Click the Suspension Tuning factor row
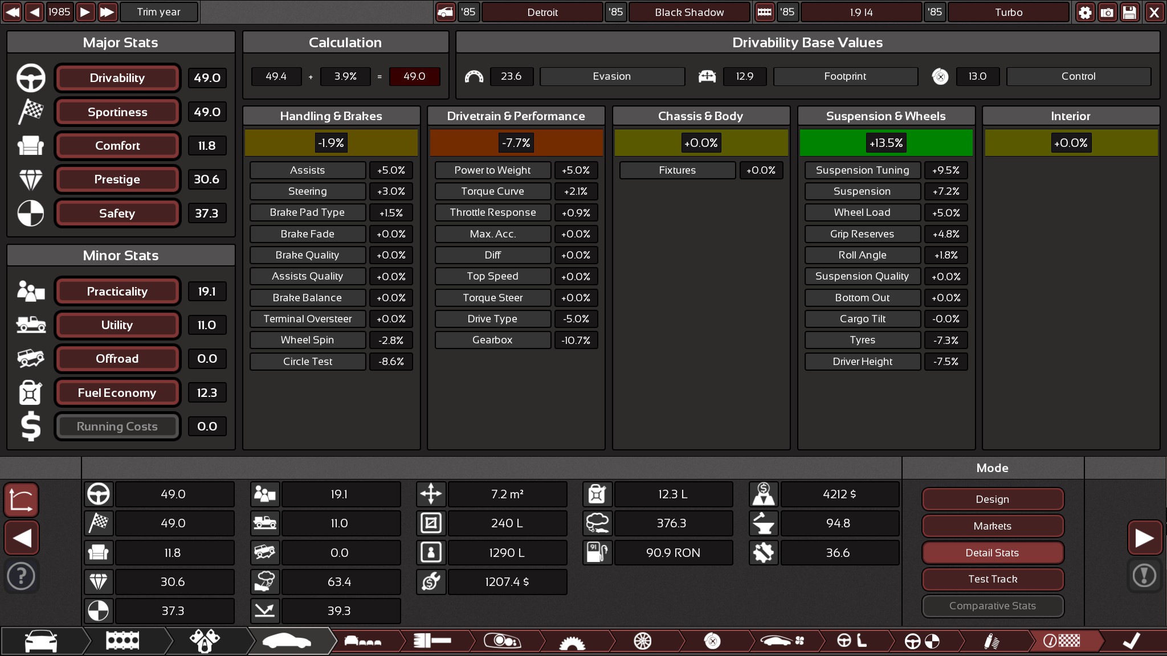Screen dimensions: 1167x656 (886, 170)
